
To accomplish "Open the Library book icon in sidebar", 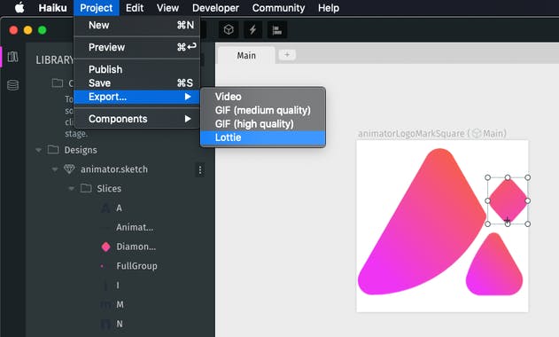I will pyautogui.click(x=12, y=57).
